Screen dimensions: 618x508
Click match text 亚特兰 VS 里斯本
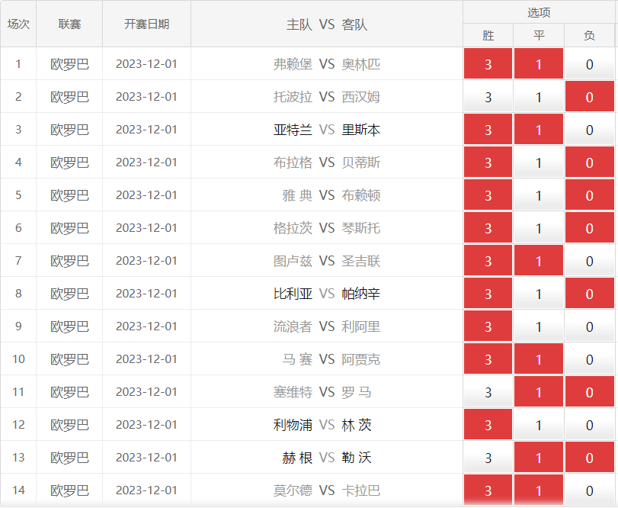coord(327,130)
